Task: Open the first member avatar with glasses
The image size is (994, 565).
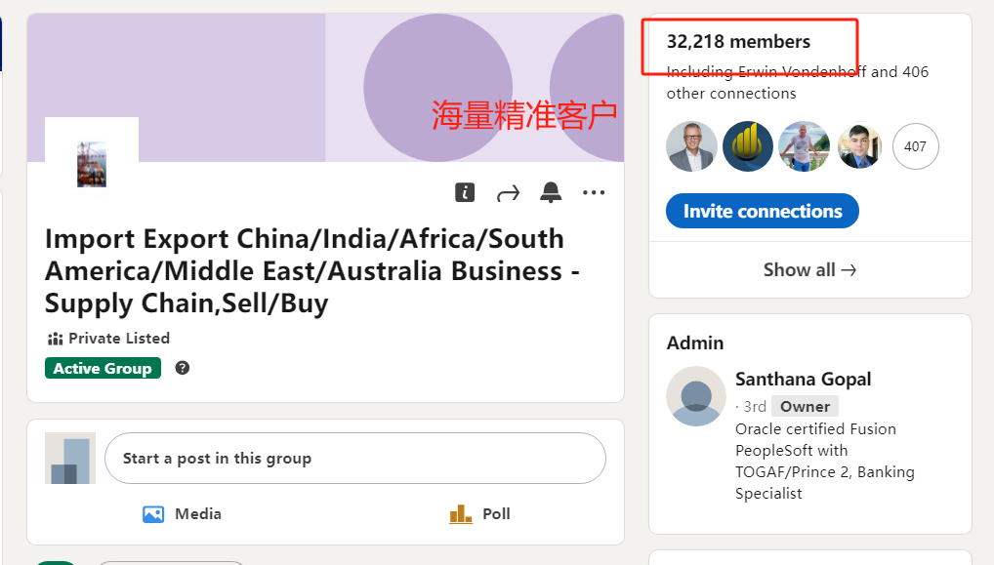Action: (x=691, y=147)
